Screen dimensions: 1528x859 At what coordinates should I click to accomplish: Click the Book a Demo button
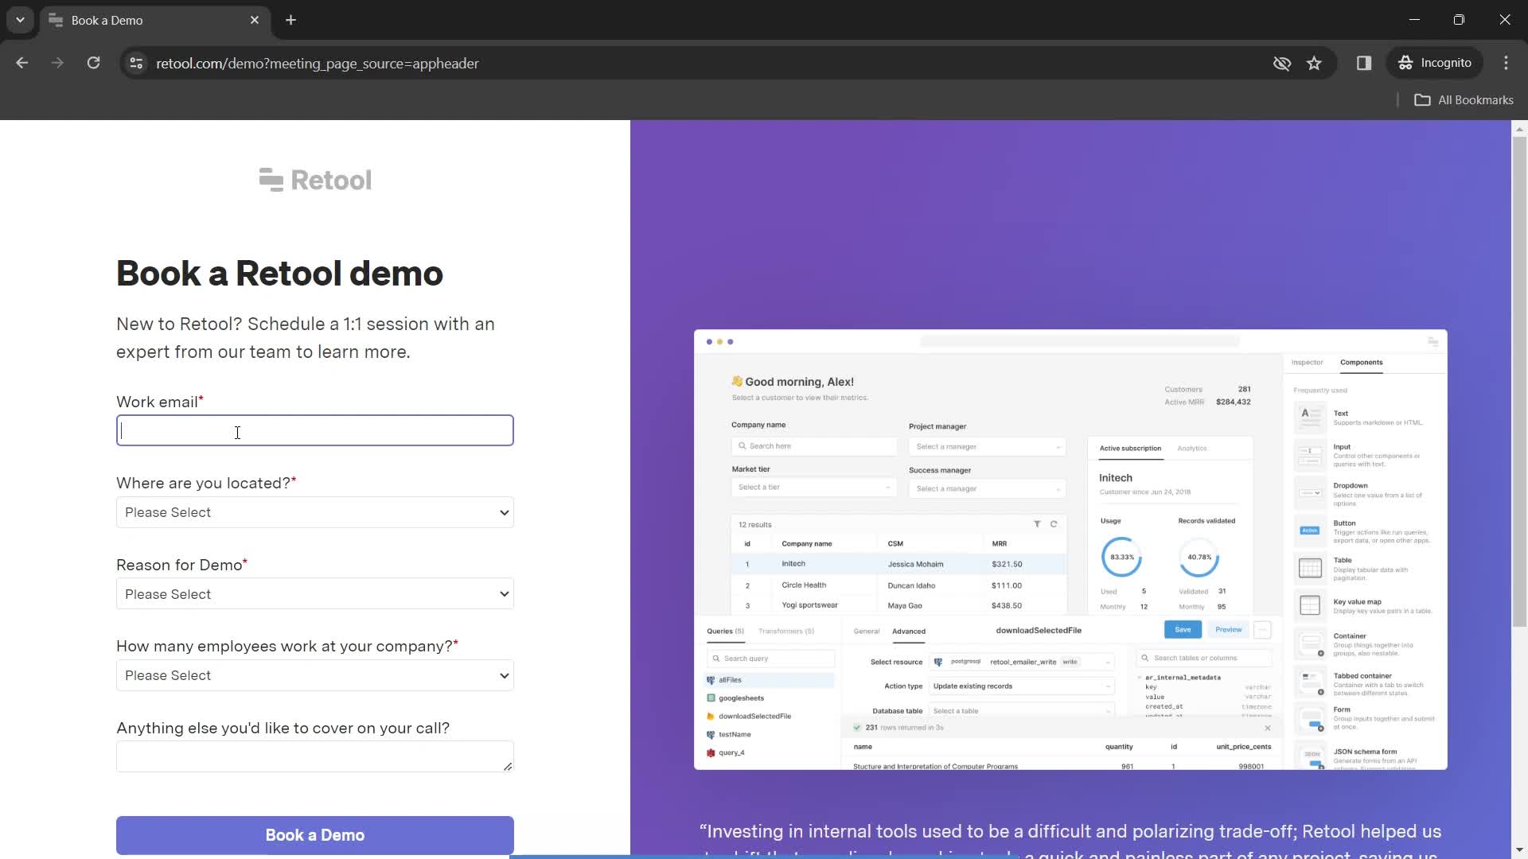[314, 834]
